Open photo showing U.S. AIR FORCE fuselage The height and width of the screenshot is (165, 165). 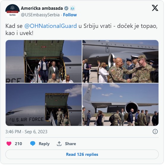[44, 105]
